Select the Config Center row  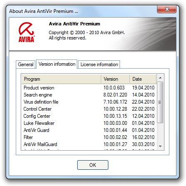[89, 116]
